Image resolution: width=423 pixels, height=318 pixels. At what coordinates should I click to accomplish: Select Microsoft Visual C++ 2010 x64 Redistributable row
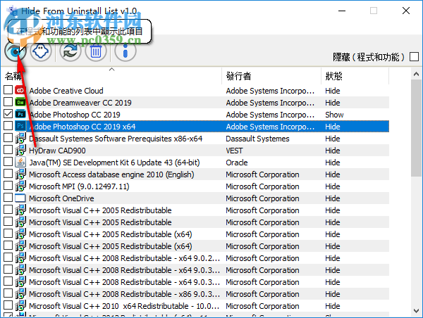pyautogui.click(x=195, y=306)
